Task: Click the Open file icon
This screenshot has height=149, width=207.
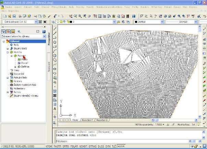Action: (x=9, y=16)
